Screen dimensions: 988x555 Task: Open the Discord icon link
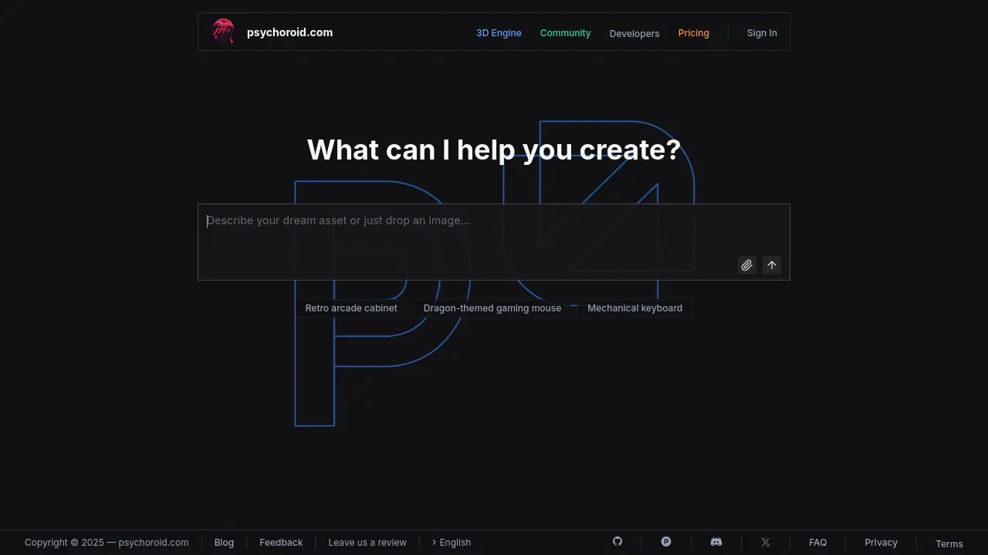pos(716,543)
